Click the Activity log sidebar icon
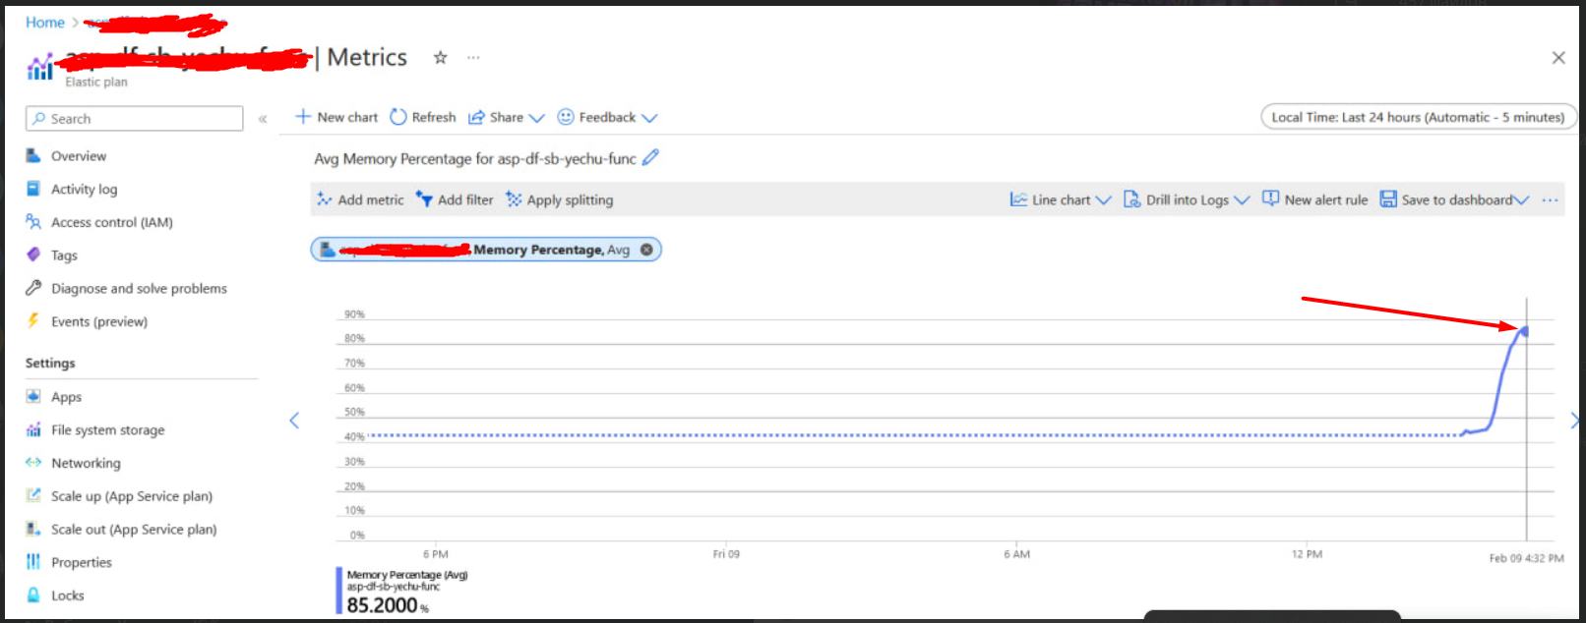 click(33, 189)
